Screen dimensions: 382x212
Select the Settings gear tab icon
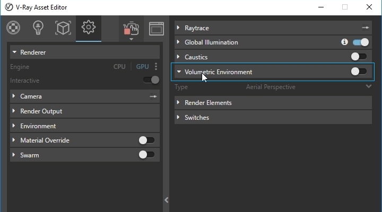[x=88, y=27]
